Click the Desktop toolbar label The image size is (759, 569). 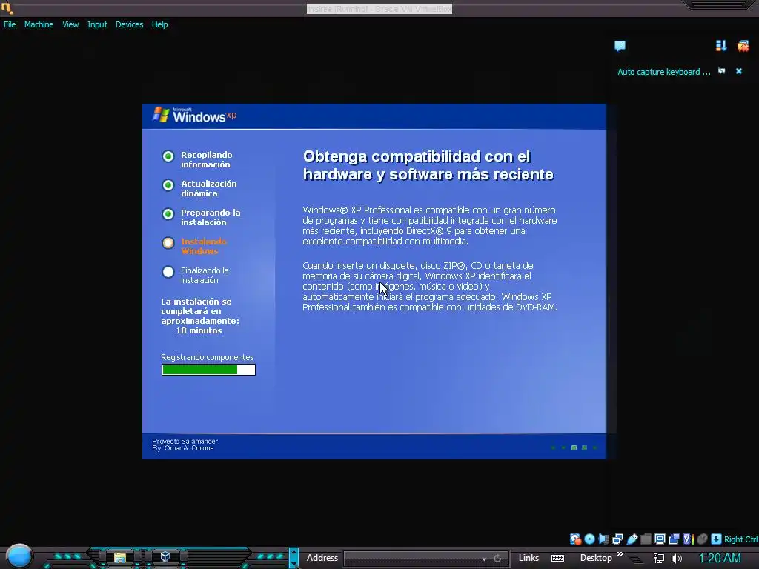596,558
